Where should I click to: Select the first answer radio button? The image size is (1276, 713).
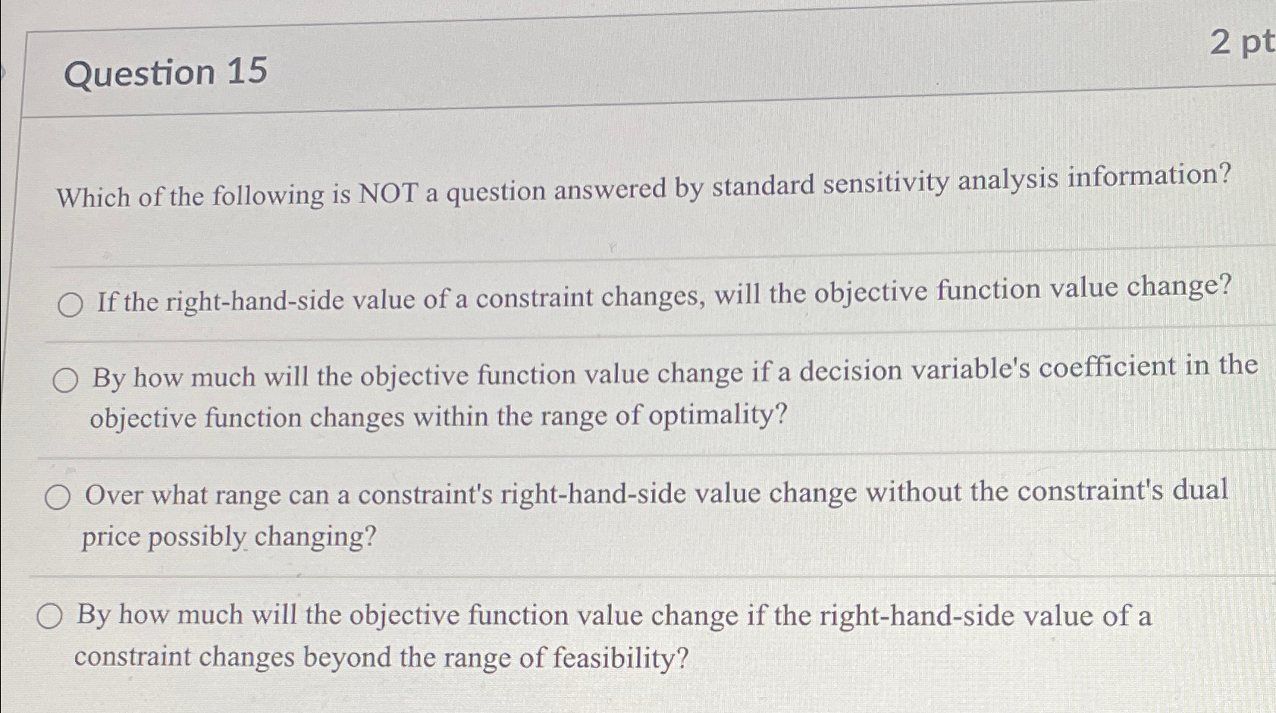pyautogui.click(x=71, y=304)
